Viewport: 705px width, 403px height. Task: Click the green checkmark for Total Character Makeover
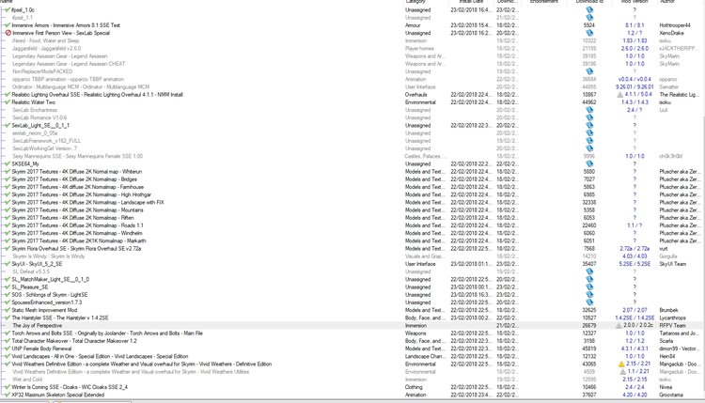click(8, 341)
